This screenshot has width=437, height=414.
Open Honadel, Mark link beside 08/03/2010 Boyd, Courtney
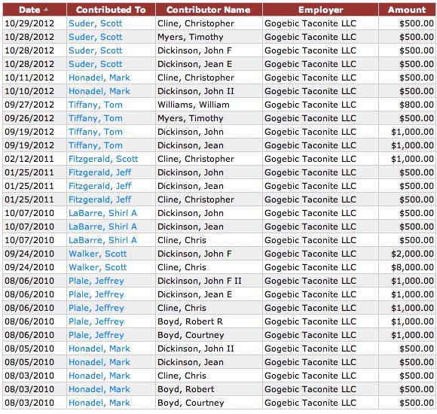pyautogui.click(x=99, y=403)
